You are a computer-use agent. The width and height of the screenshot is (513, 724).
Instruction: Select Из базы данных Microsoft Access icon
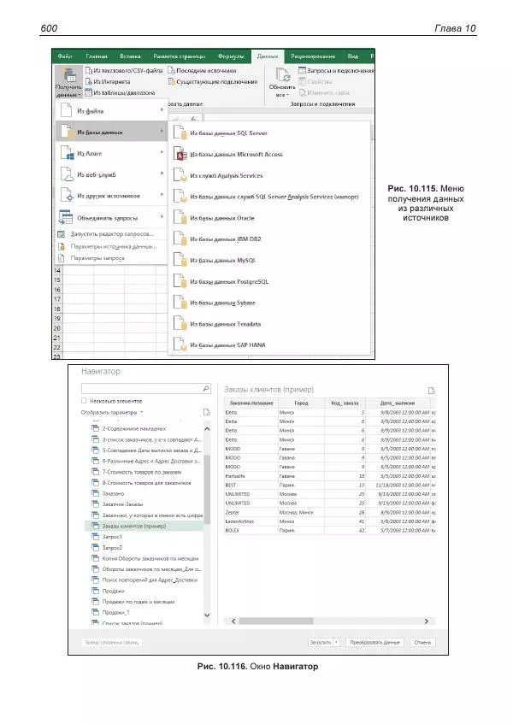(180, 155)
